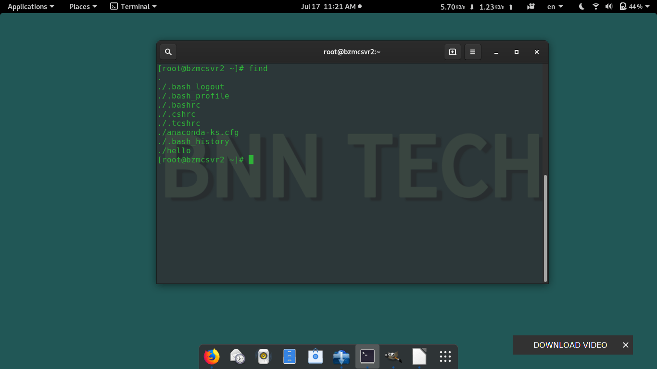
Task: Open the software store from the dock
Action: tap(315, 357)
